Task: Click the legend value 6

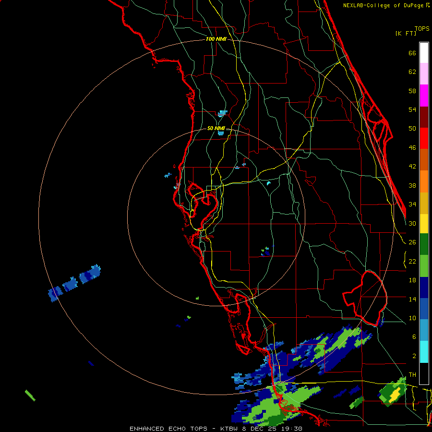Action: (x=414, y=337)
